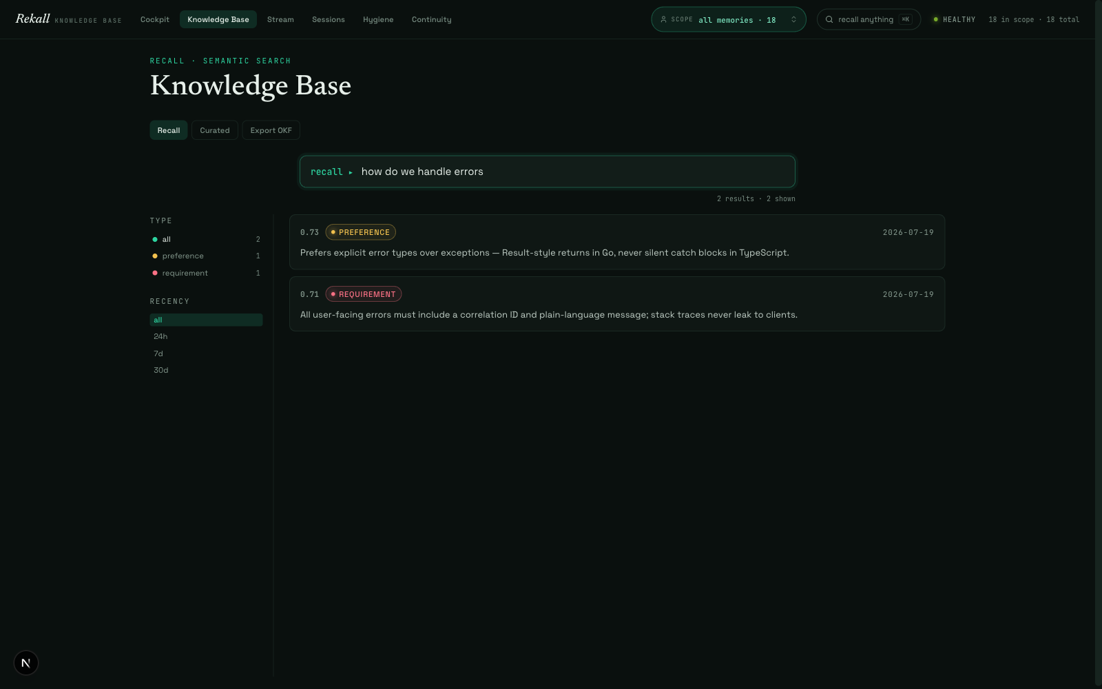The height and width of the screenshot is (689, 1102).
Task: Click the recall anything search box
Action: pyautogui.click(x=869, y=19)
